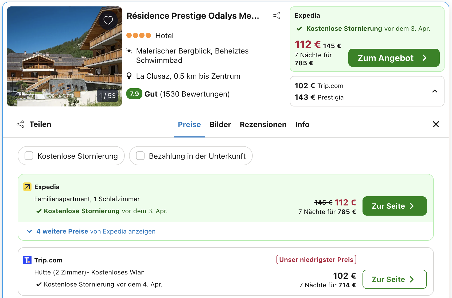Click Zur Seite for the Trip.com offer

[394, 279]
